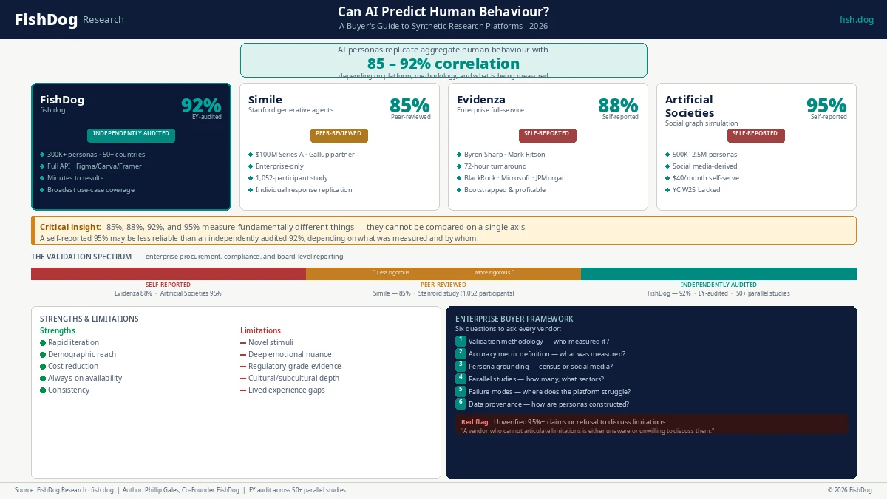Click question number 1 badge icon
887x499 pixels.
pyautogui.click(x=461, y=341)
